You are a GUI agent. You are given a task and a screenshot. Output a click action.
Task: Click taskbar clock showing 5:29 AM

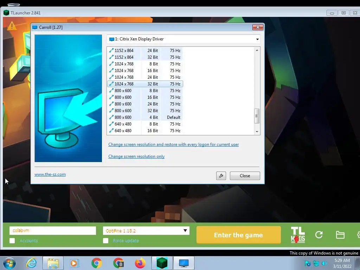pos(342,263)
